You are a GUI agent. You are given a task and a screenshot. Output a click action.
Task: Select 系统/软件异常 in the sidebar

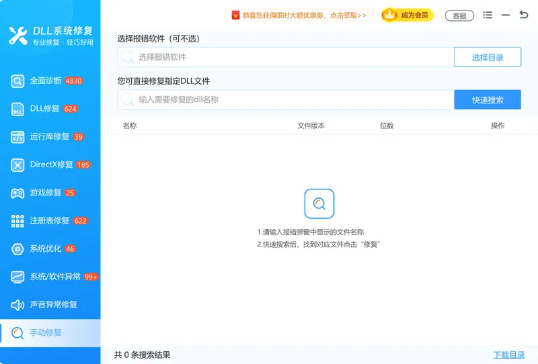point(50,277)
